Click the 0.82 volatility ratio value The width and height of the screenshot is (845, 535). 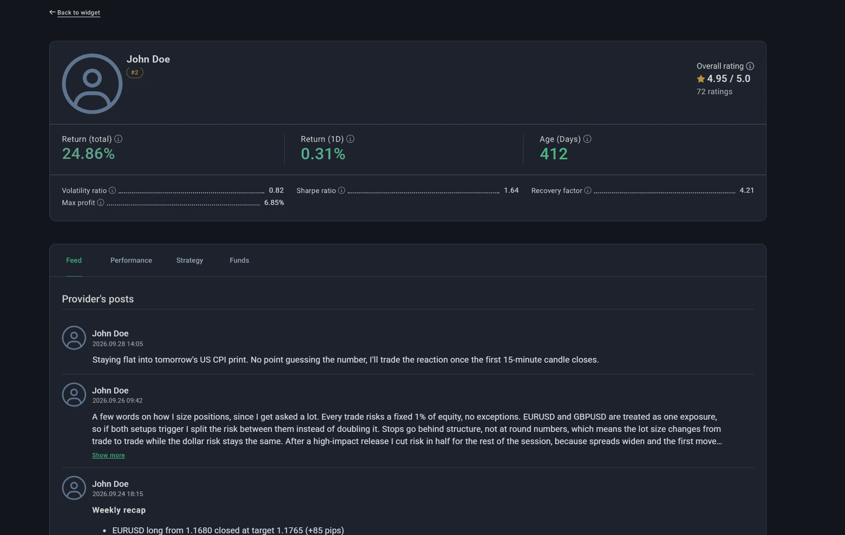pyautogui.click(x=276, y=191)
